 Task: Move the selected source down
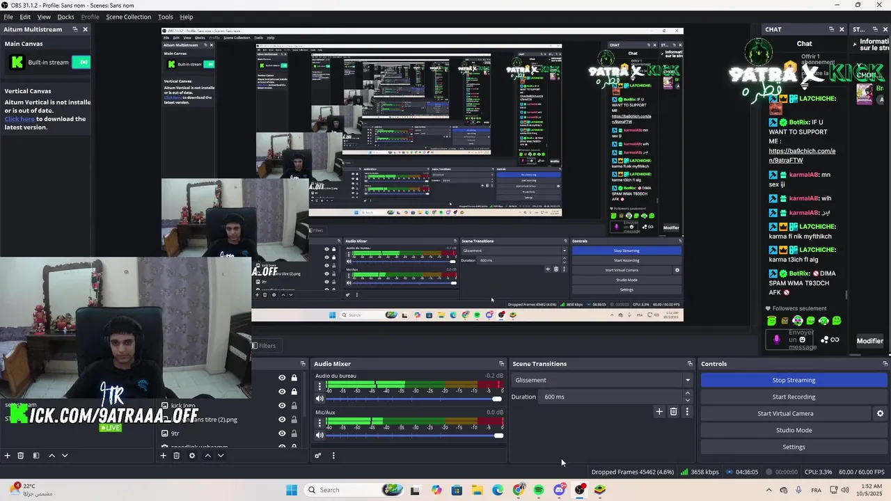point(221,456)
